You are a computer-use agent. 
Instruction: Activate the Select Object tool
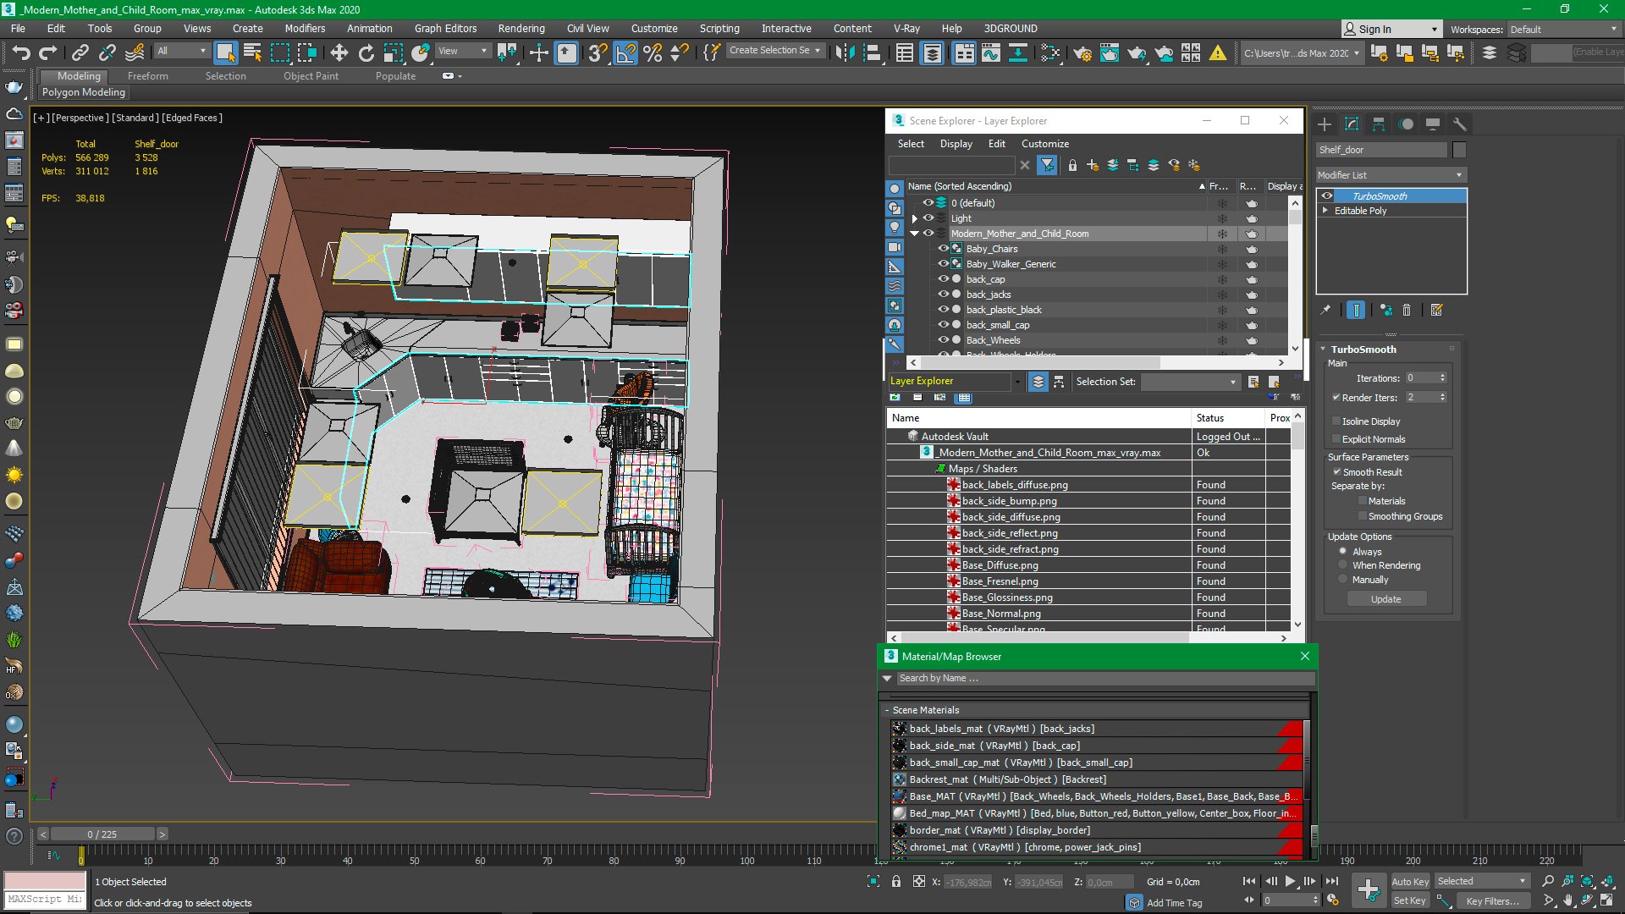(x=225, y=52)
